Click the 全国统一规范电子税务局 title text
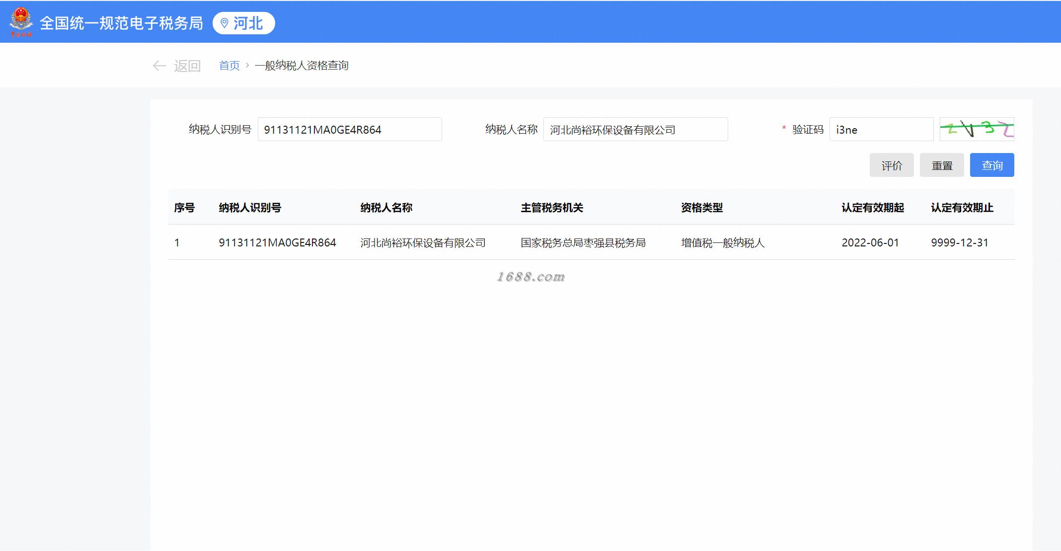Image resolution: width=1061 pixels, height=551 pixels. coord(121,23)
